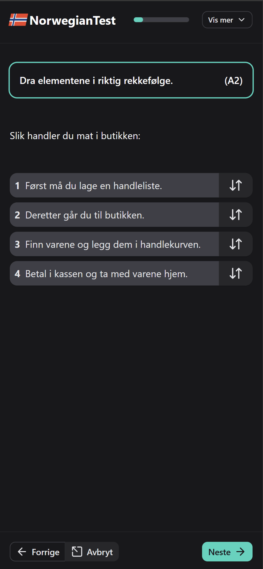The height and width of the screenshot is (569, 263).
Task: Click the reorder arrows for 'Først må du lage en handleliste'
Action: (x=235, y=185)
